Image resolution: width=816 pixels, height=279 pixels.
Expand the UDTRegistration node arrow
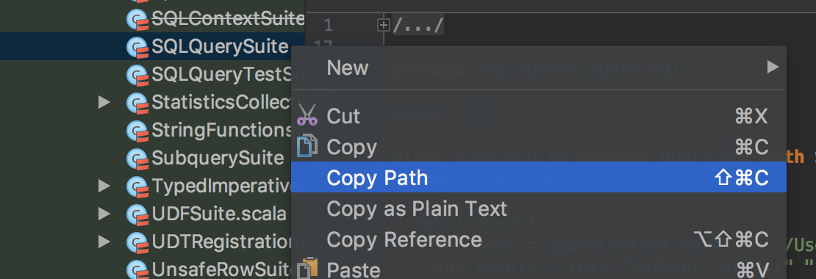pyautogui.click(x=104, y=241)
